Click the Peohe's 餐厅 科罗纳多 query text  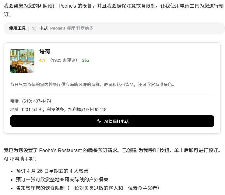tap(72, 28)
